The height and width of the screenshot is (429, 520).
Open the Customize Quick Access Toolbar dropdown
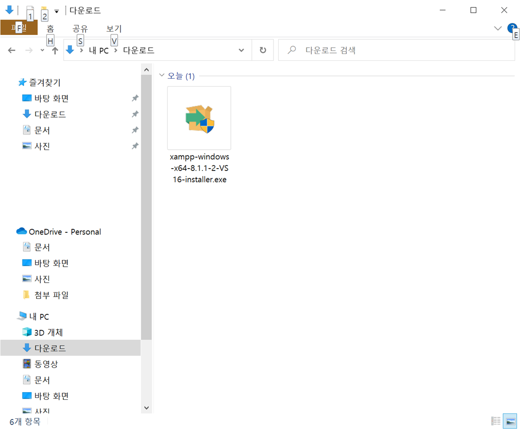[x=57, y=11]
